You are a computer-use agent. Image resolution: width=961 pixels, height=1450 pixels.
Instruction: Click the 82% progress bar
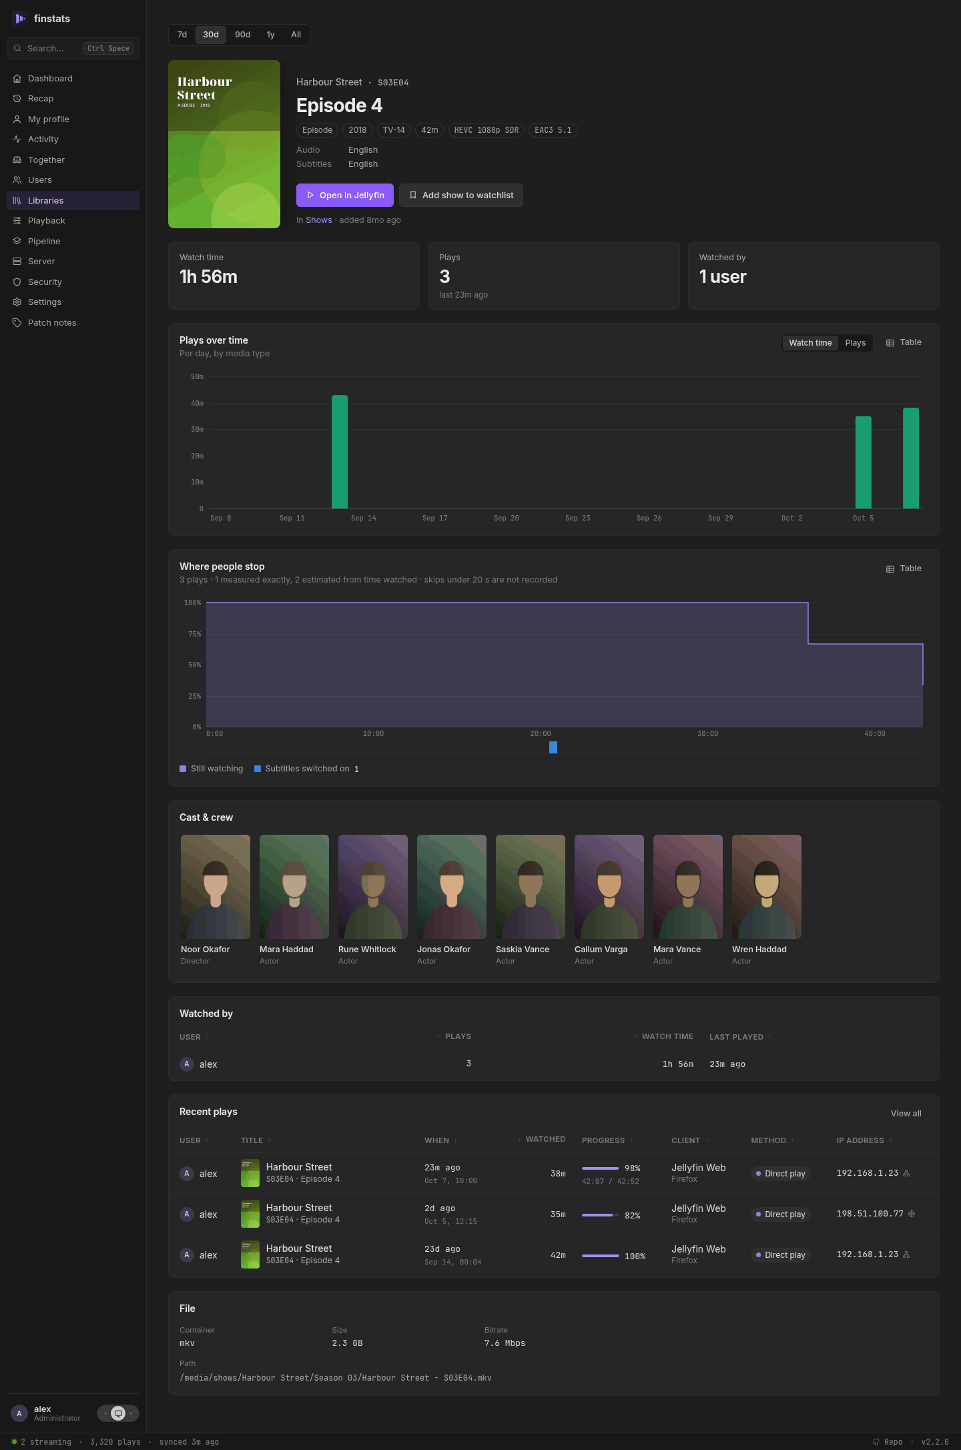[x=601, y=1215]
